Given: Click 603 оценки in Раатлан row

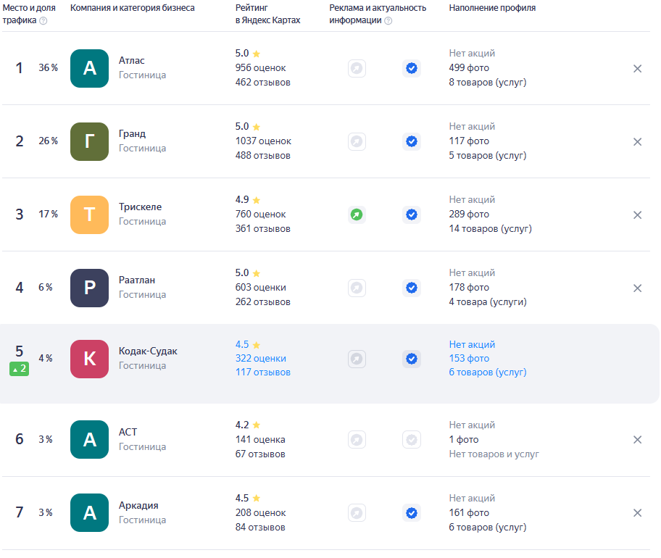Looking at the screenshot, I should click(x=260, y=288).
